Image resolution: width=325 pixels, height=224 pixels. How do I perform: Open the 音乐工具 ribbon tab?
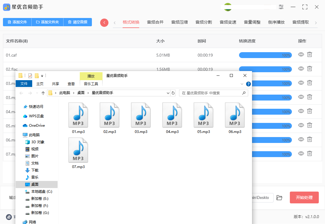91,84
